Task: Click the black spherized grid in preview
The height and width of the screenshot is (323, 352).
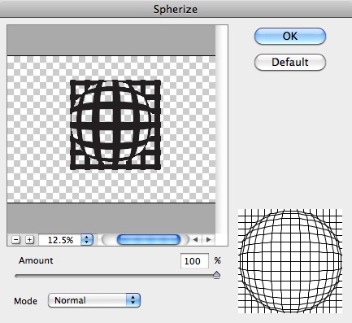Action: point(115,125)
